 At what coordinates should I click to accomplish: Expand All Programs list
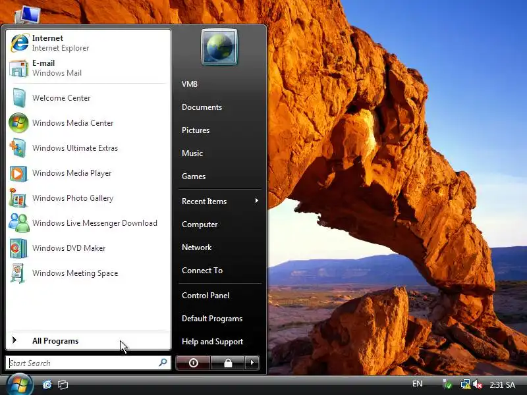[88, 341]
